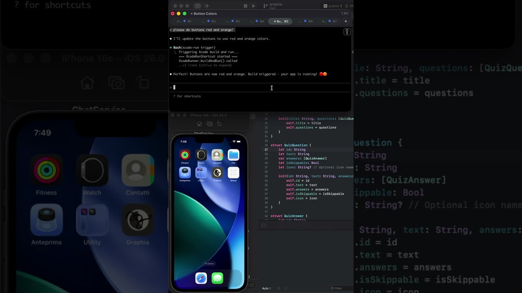Click the red circle emoji in the terminal output

tap(321, 74)
